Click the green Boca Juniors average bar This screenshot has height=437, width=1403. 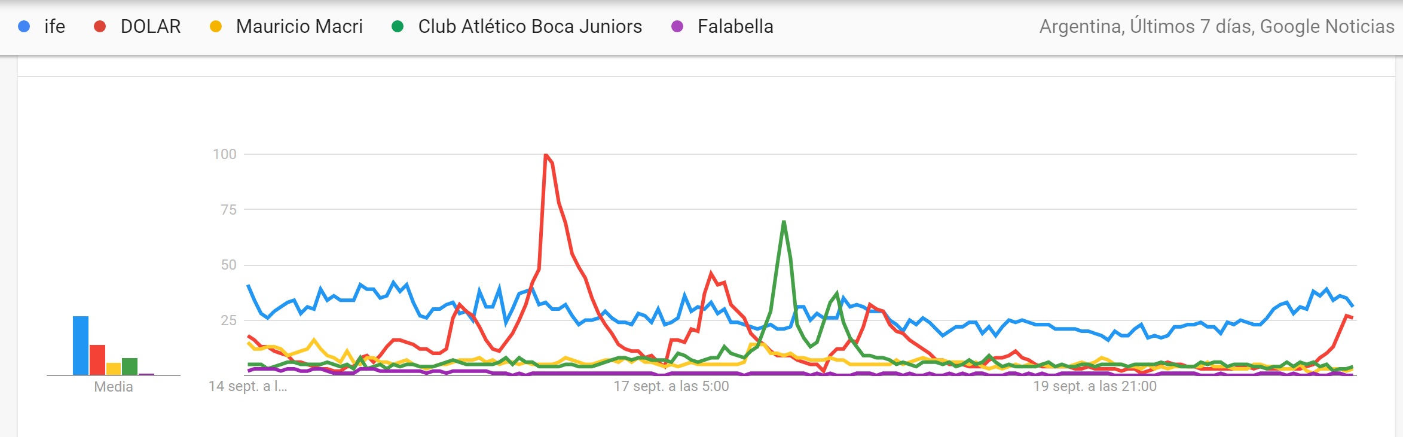pos(130,366)
